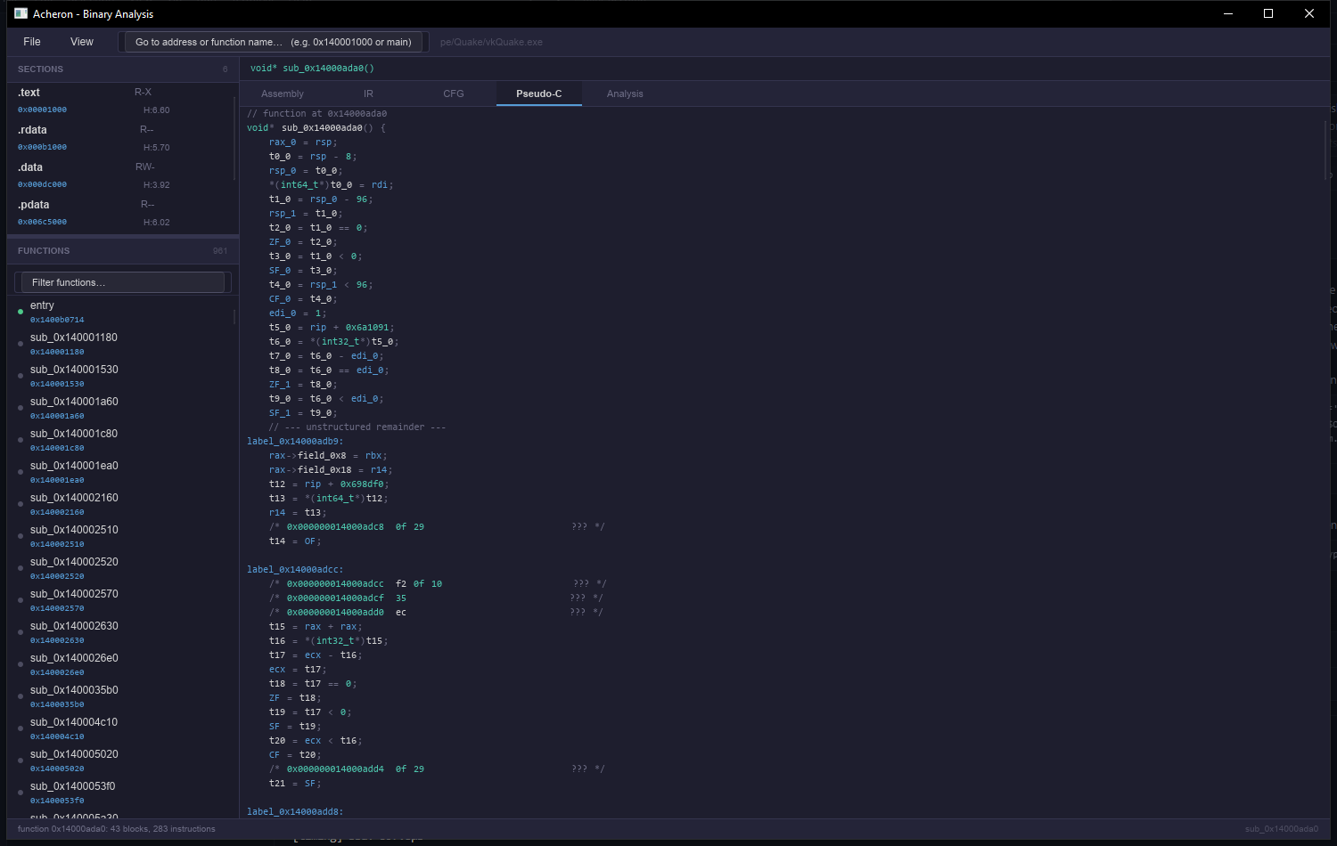Viewport: 1337px width, 846px height.
Task: Maximize the Acheron window
Action: (1268, 13)
